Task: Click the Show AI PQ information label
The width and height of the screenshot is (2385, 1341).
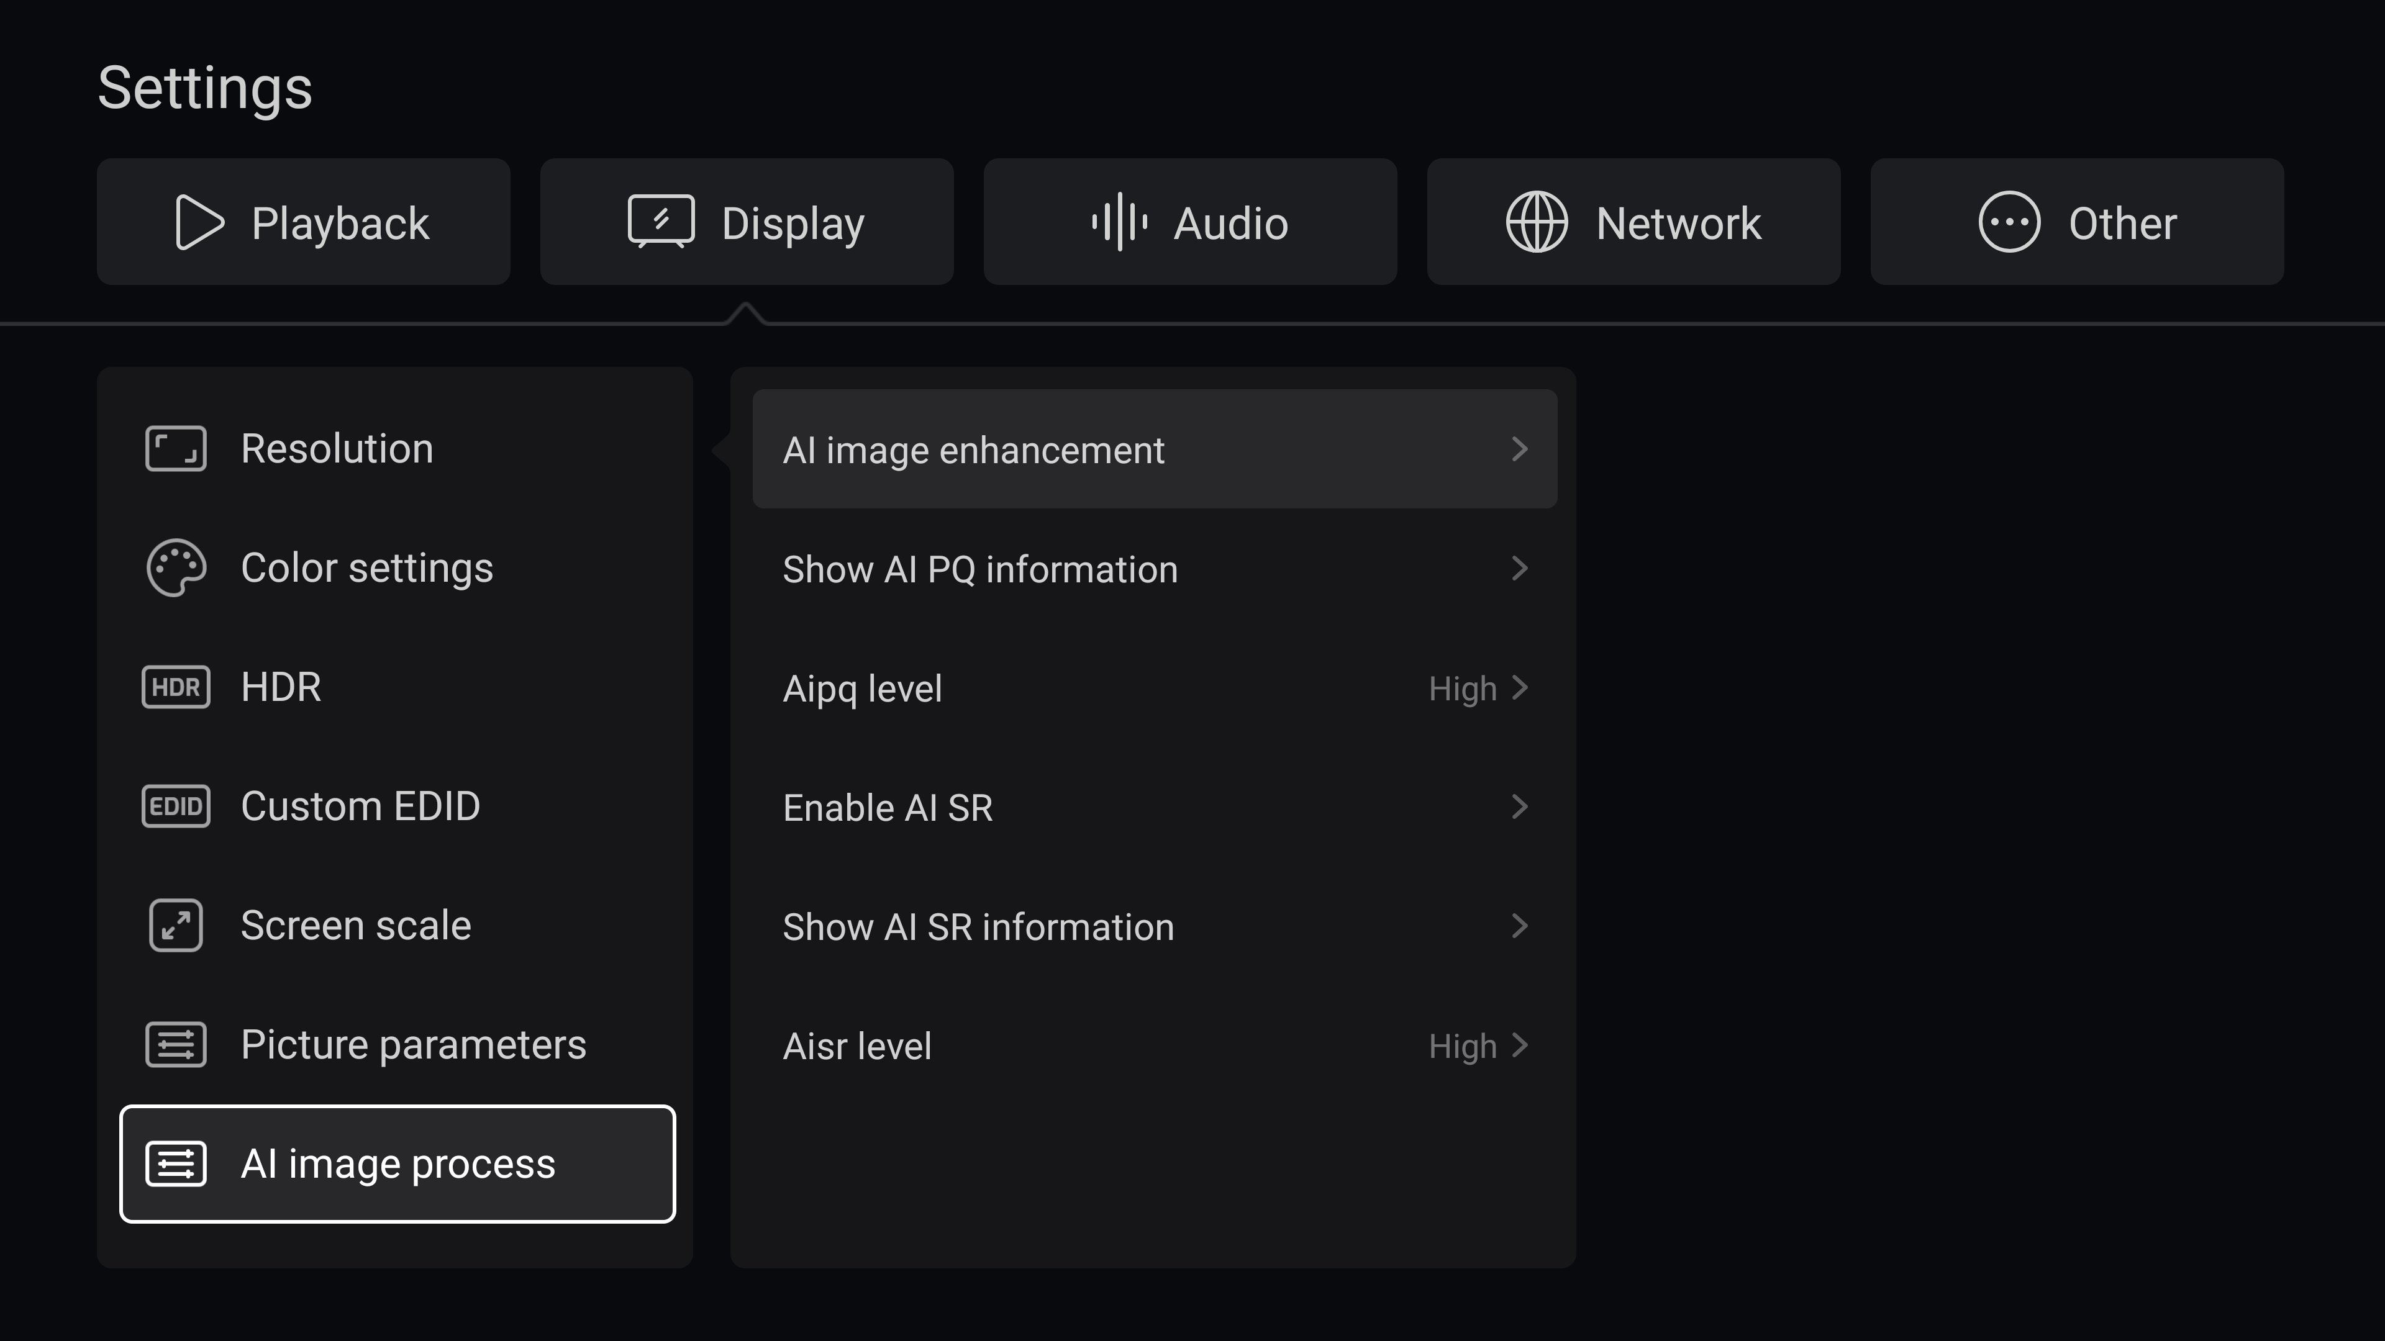Action: pos(981,570)
